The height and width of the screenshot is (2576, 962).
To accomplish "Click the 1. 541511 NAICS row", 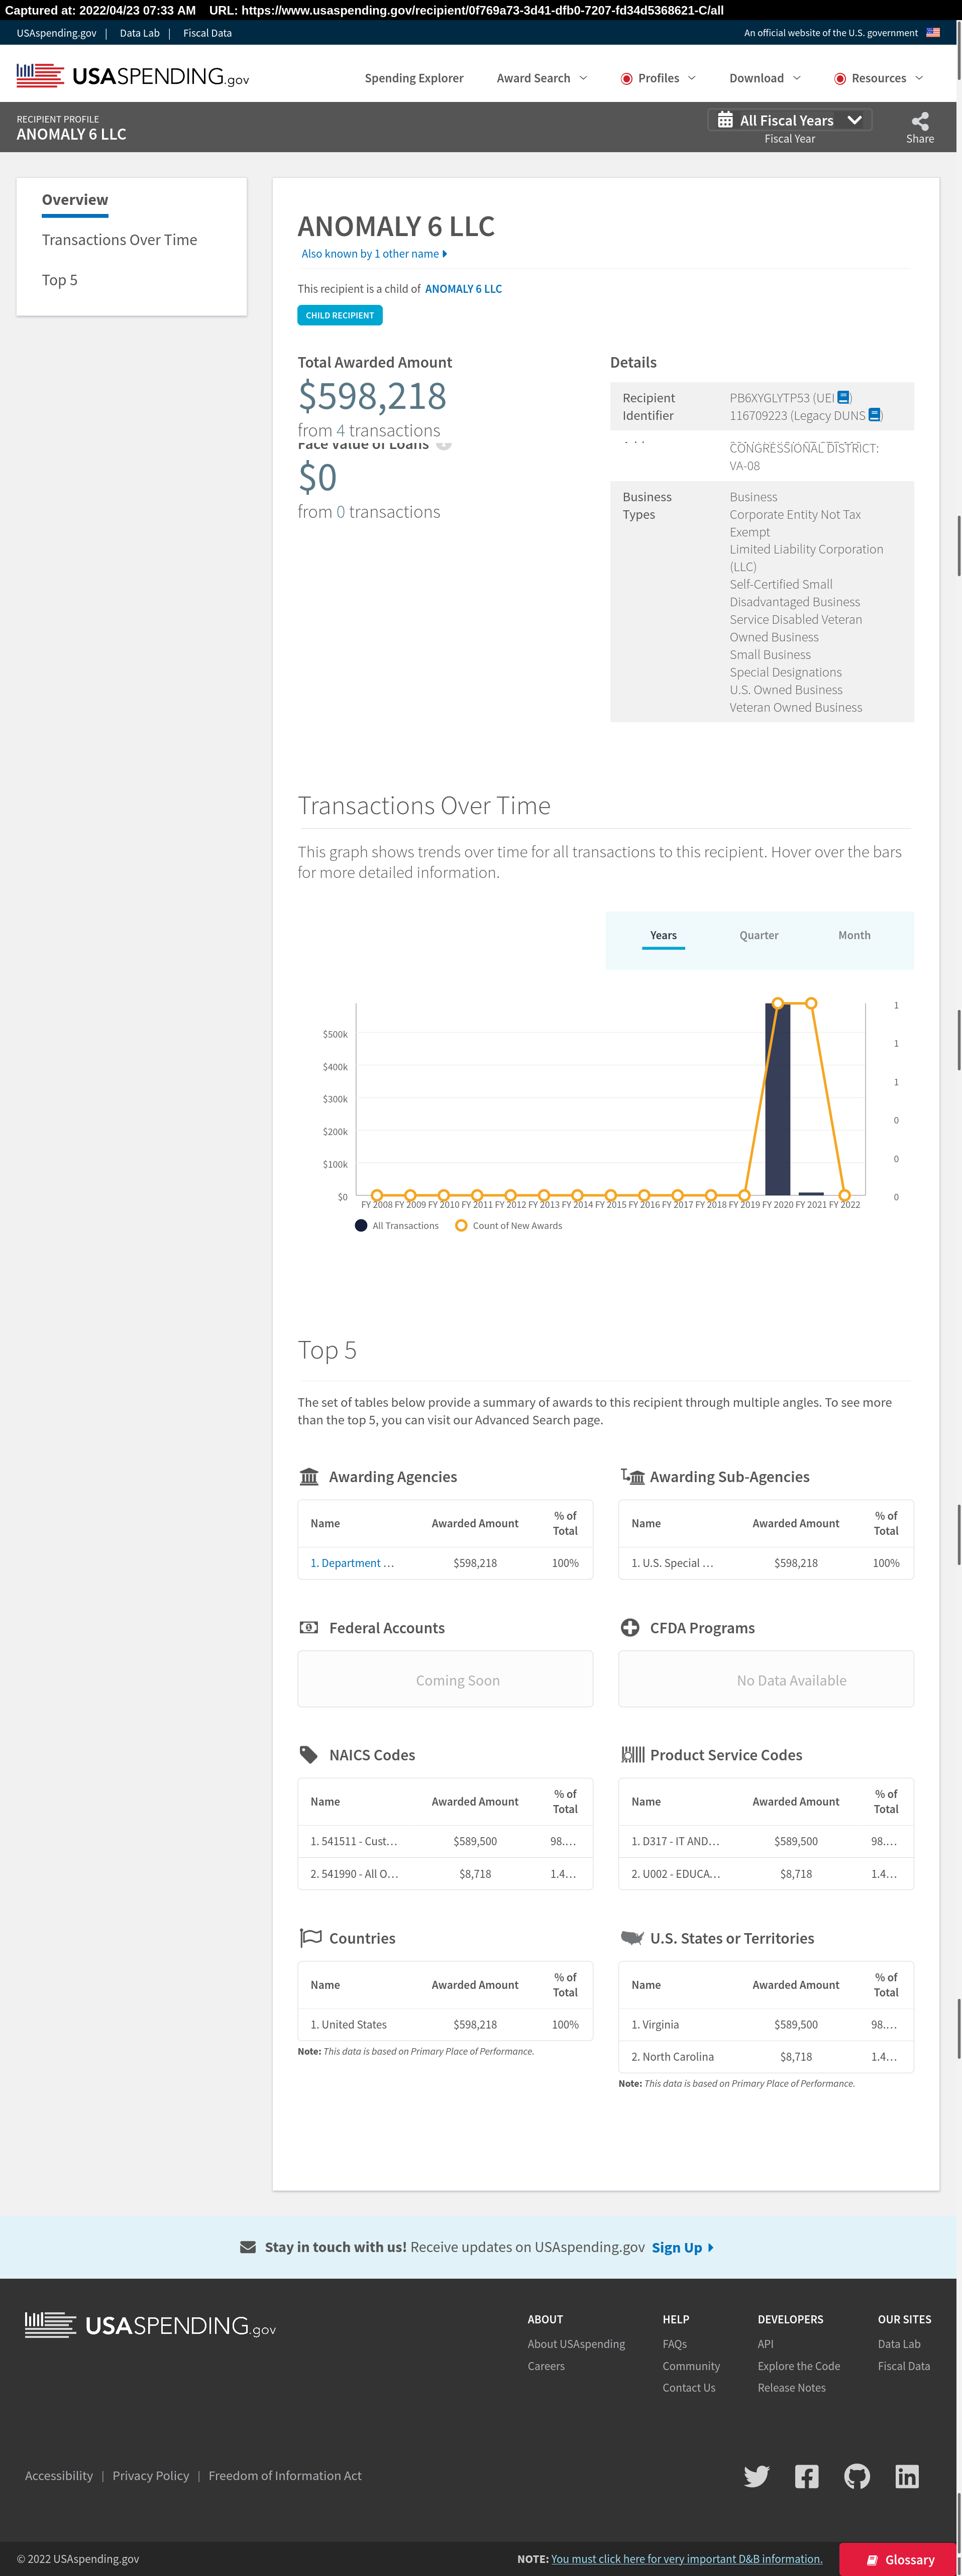I will (x=445, y=1840).
